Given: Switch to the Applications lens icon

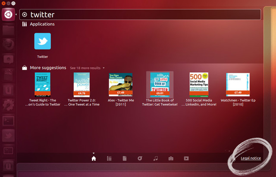Looking at the screenshot, I should (x=109, y=158).
